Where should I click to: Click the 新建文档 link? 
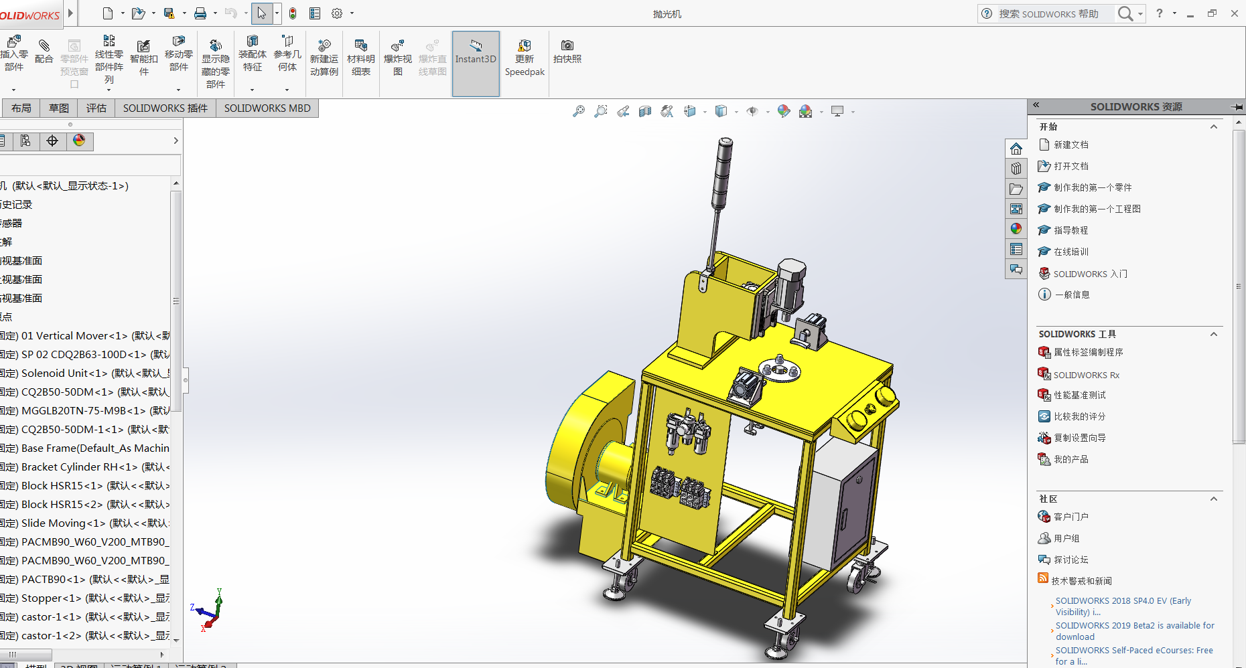tap(1070, 145)
